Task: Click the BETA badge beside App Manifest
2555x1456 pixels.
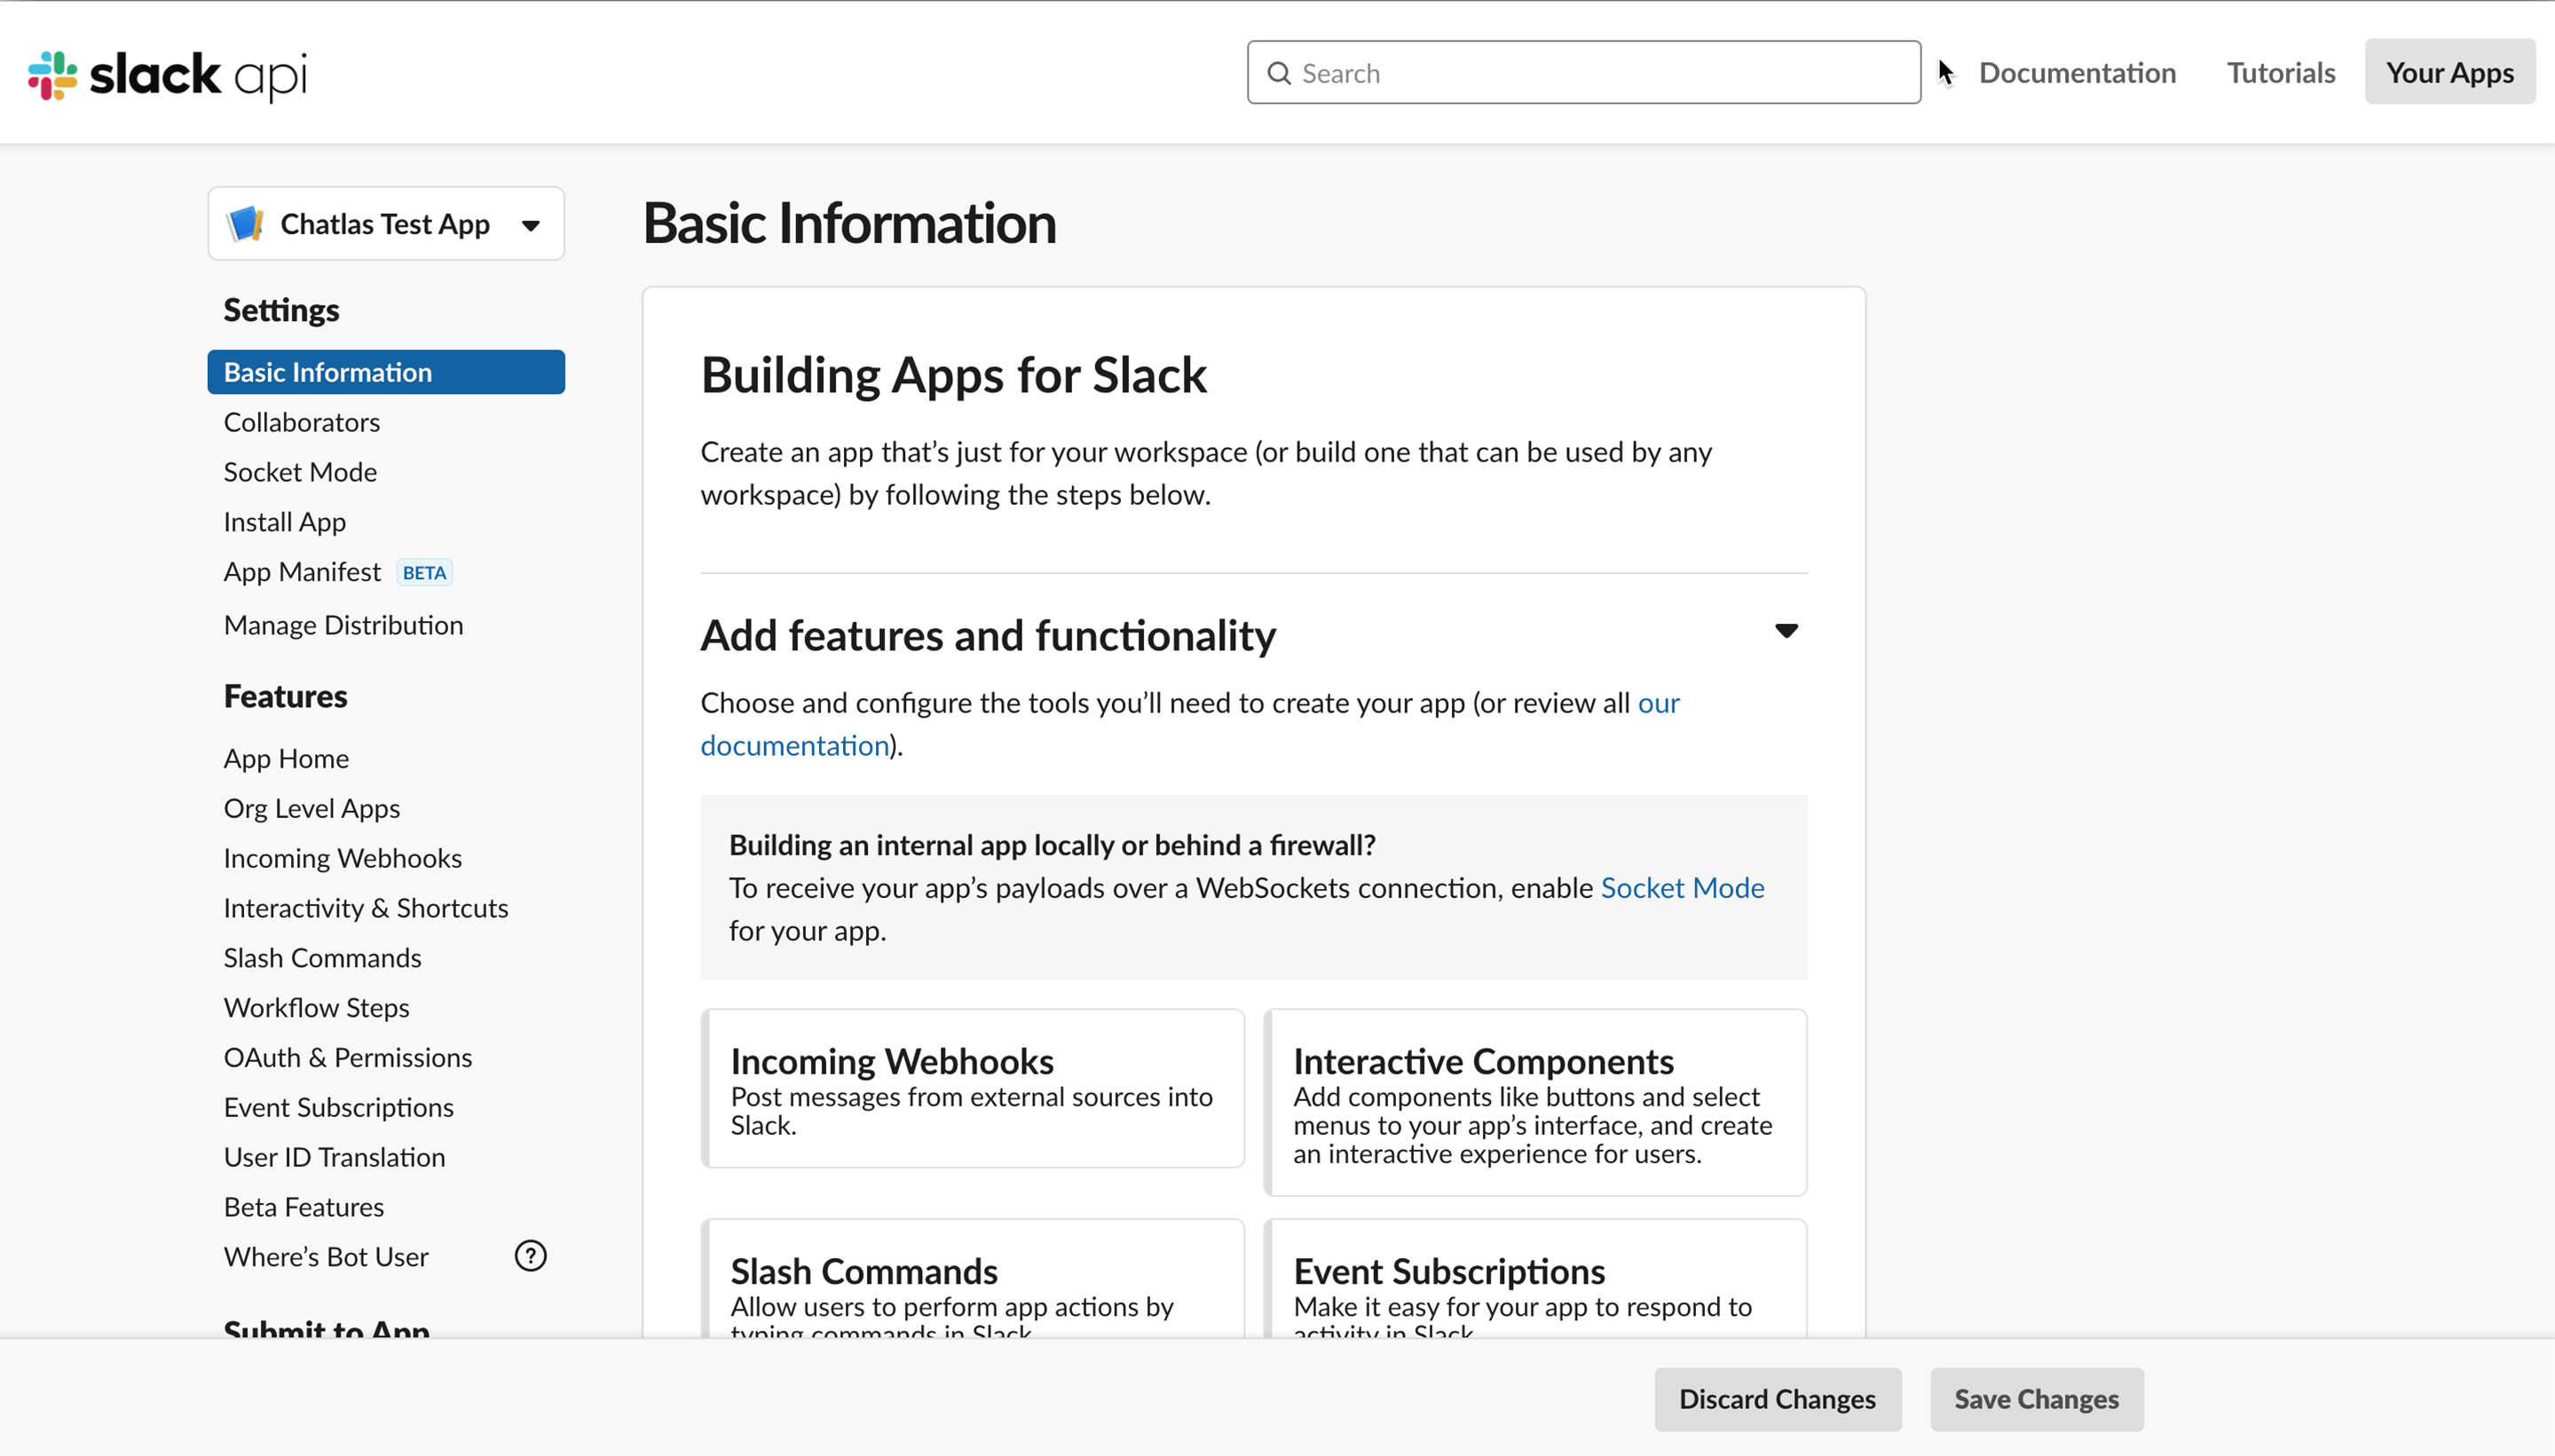Action: [424, 573]
